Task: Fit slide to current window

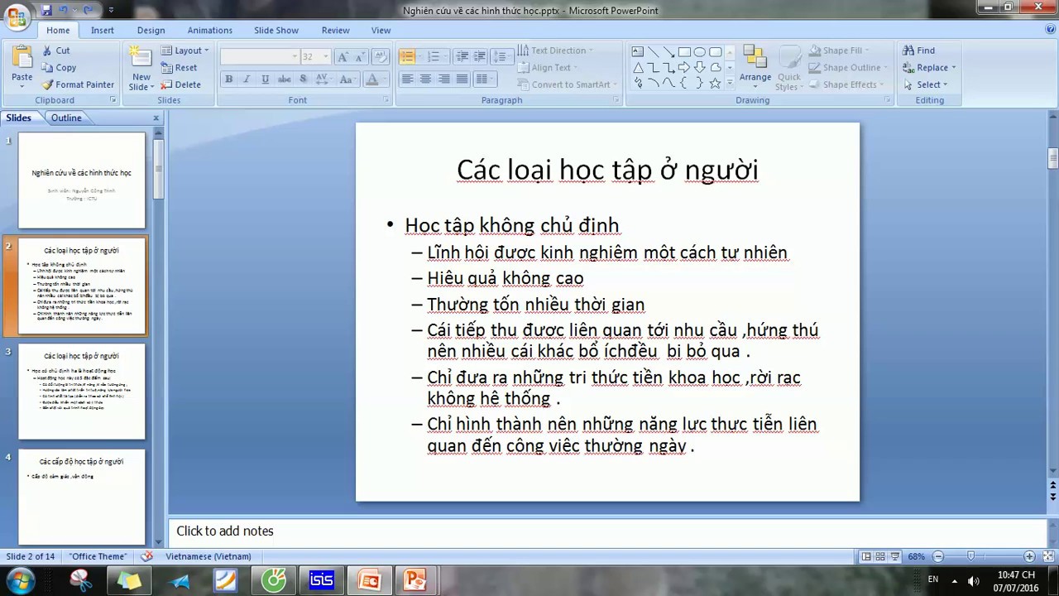Action: [x=1047, y=556]
